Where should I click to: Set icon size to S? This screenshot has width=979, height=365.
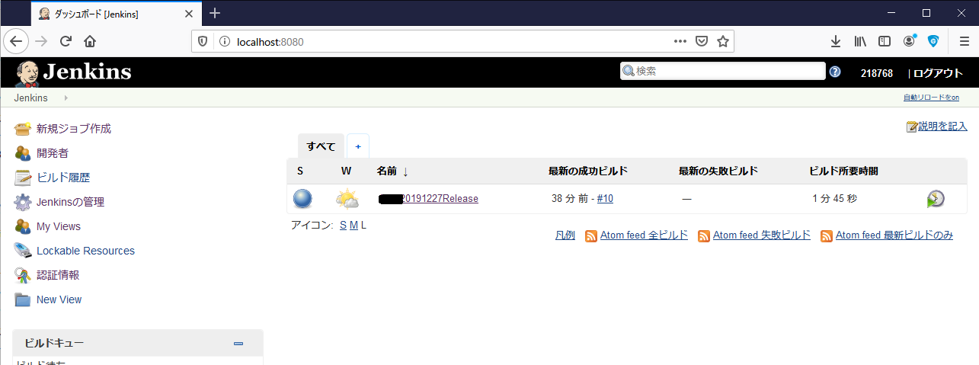343,226
